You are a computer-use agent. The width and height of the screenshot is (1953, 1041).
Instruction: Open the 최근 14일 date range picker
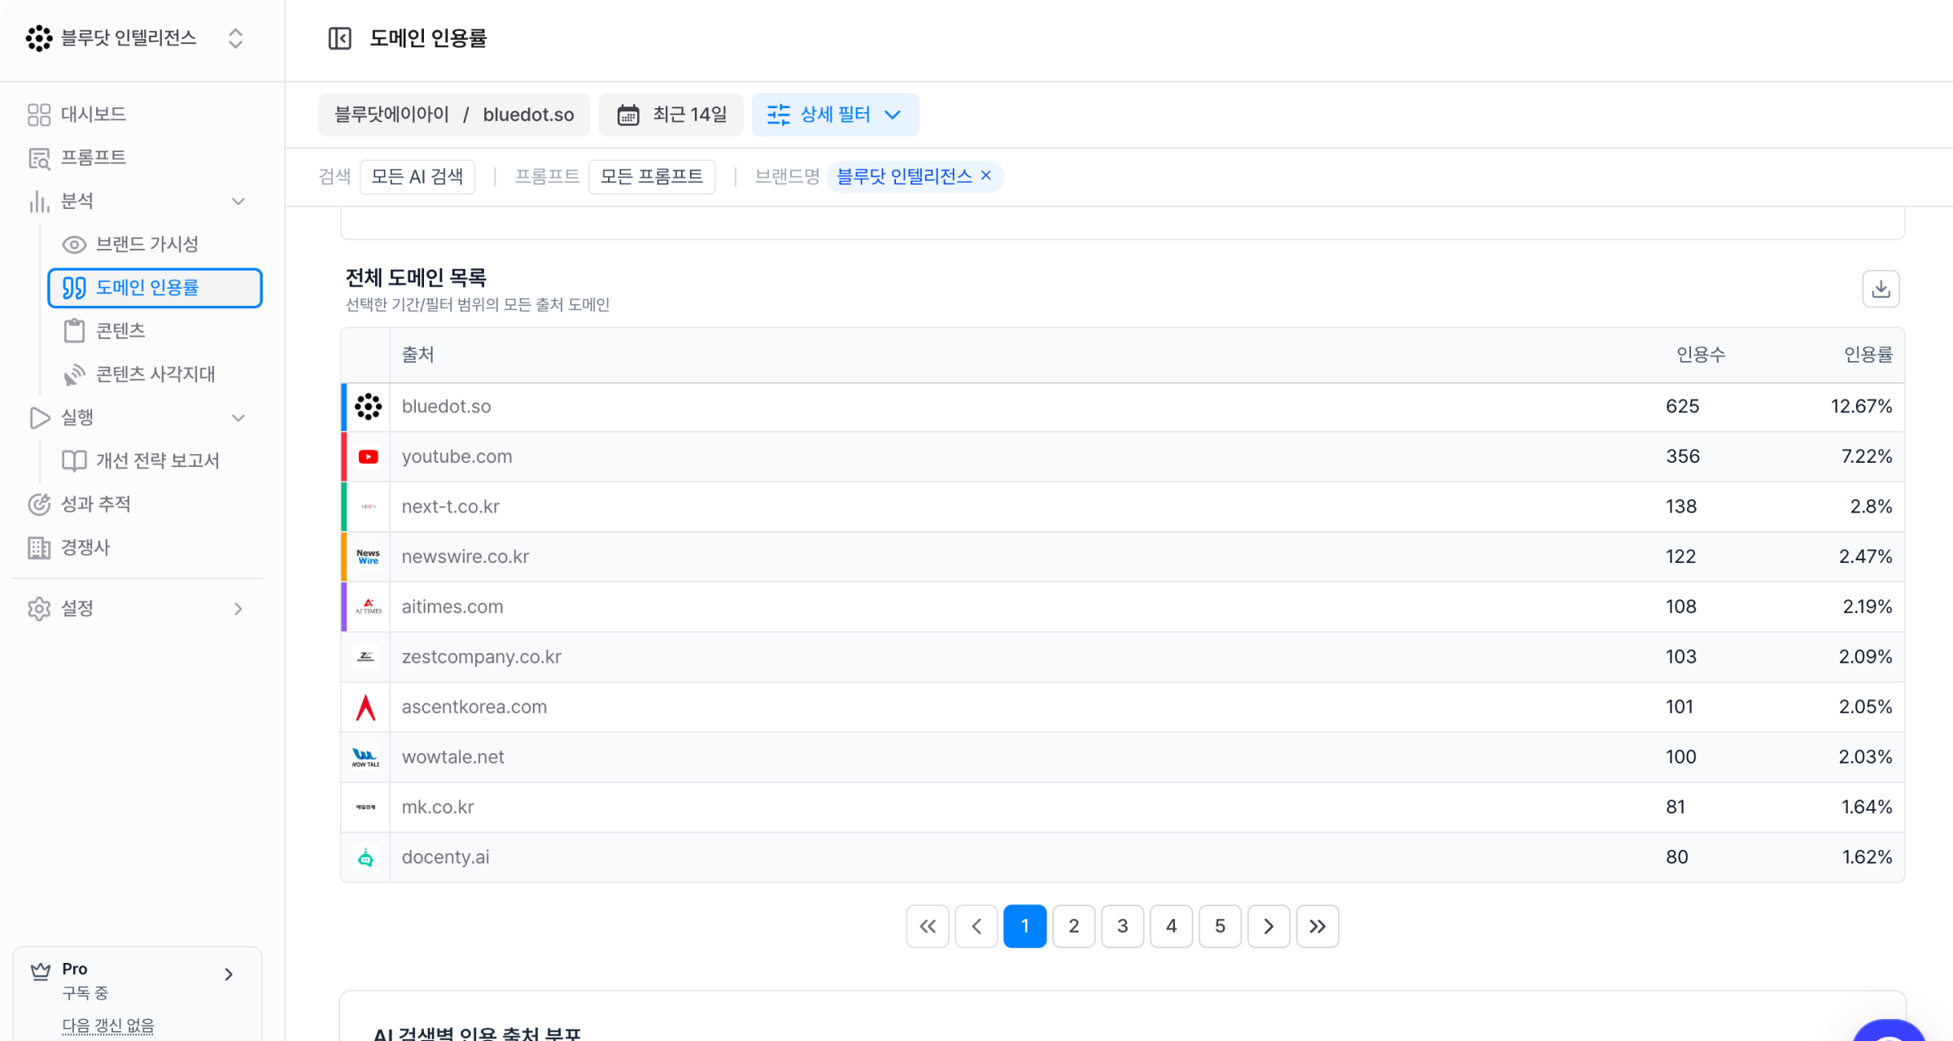tap(671, 115)
